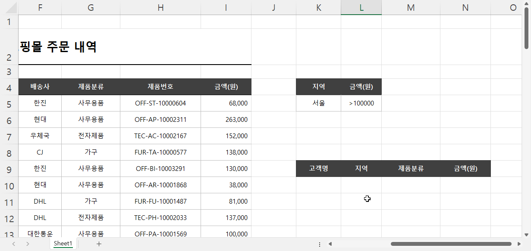Select the 152,000 amount cell
The image size is (531, 251).
pyautogui.click(x=226, y=136)
